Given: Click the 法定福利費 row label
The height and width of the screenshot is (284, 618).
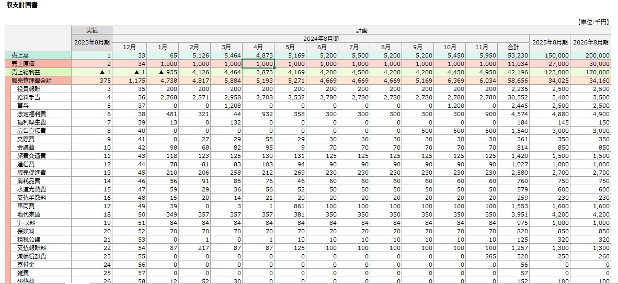Looking at the screenshot, I should [41, 114].
